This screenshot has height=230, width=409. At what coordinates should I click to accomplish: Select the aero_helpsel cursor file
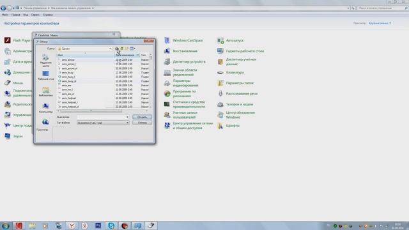tap(69, 98)
